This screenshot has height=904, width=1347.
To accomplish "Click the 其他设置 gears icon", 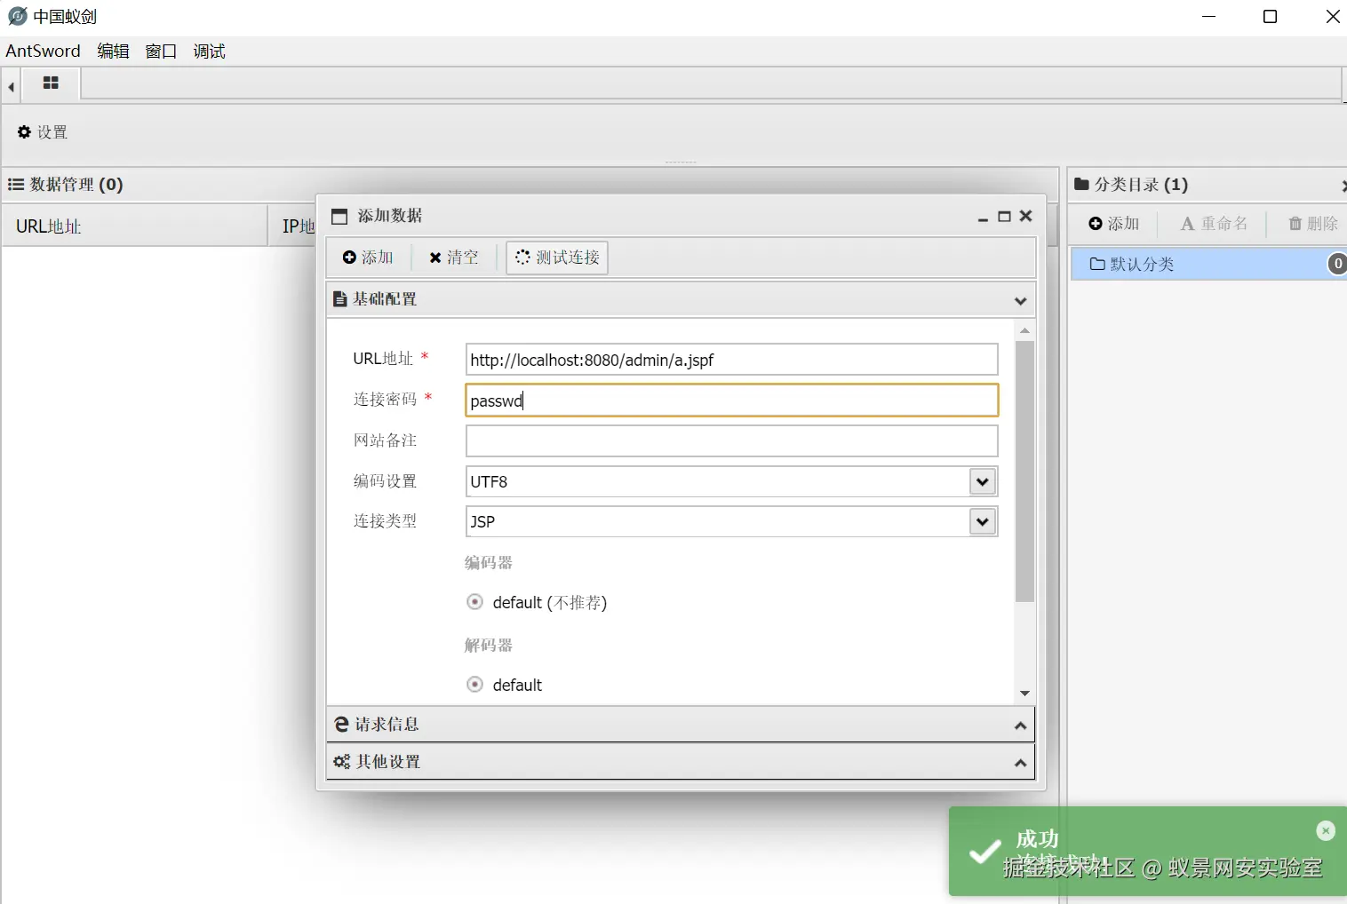I will (x=342, y=762).
